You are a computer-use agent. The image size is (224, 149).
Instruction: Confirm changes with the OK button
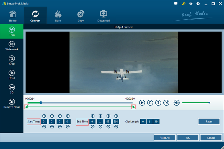coord(187,138)
